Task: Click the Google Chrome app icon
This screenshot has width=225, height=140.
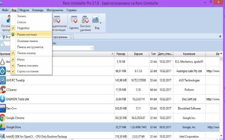Action: click(3, 118)
